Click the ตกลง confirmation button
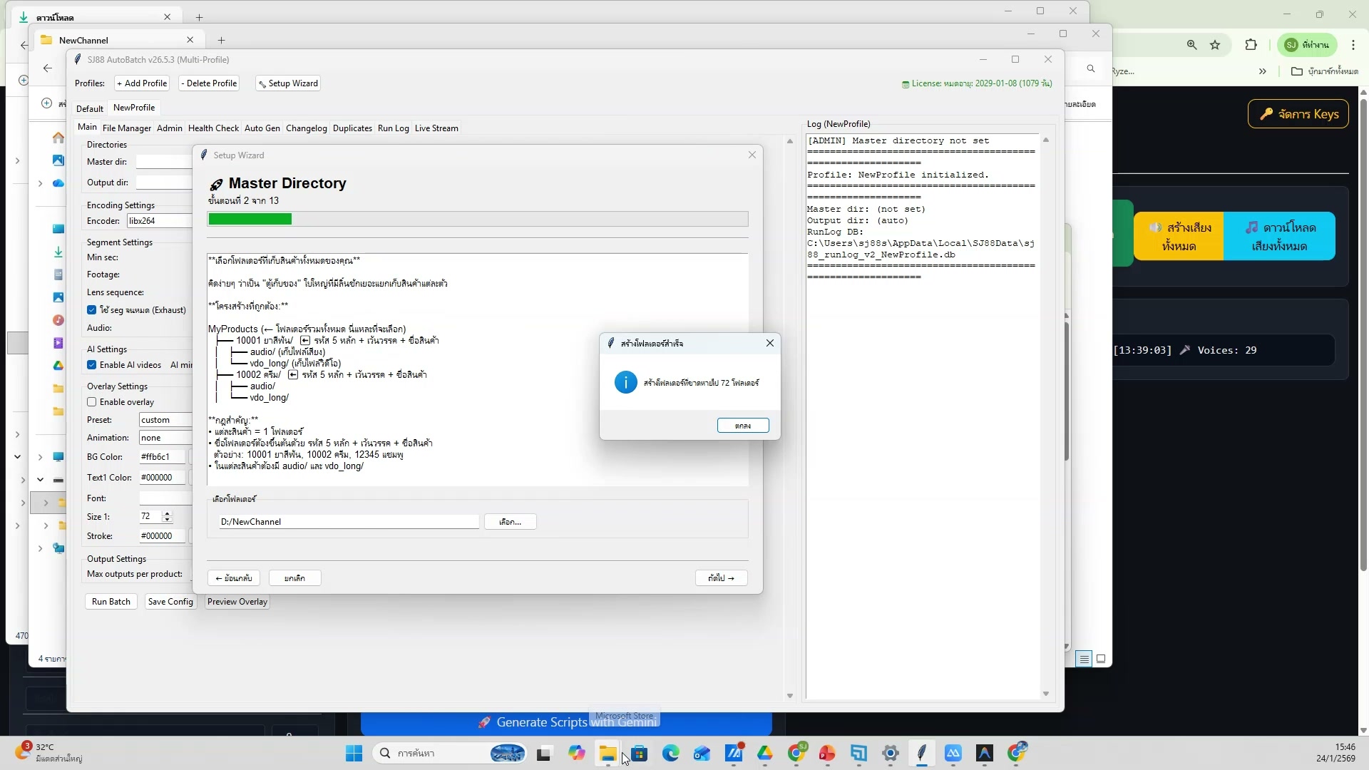 click(742, 426)
